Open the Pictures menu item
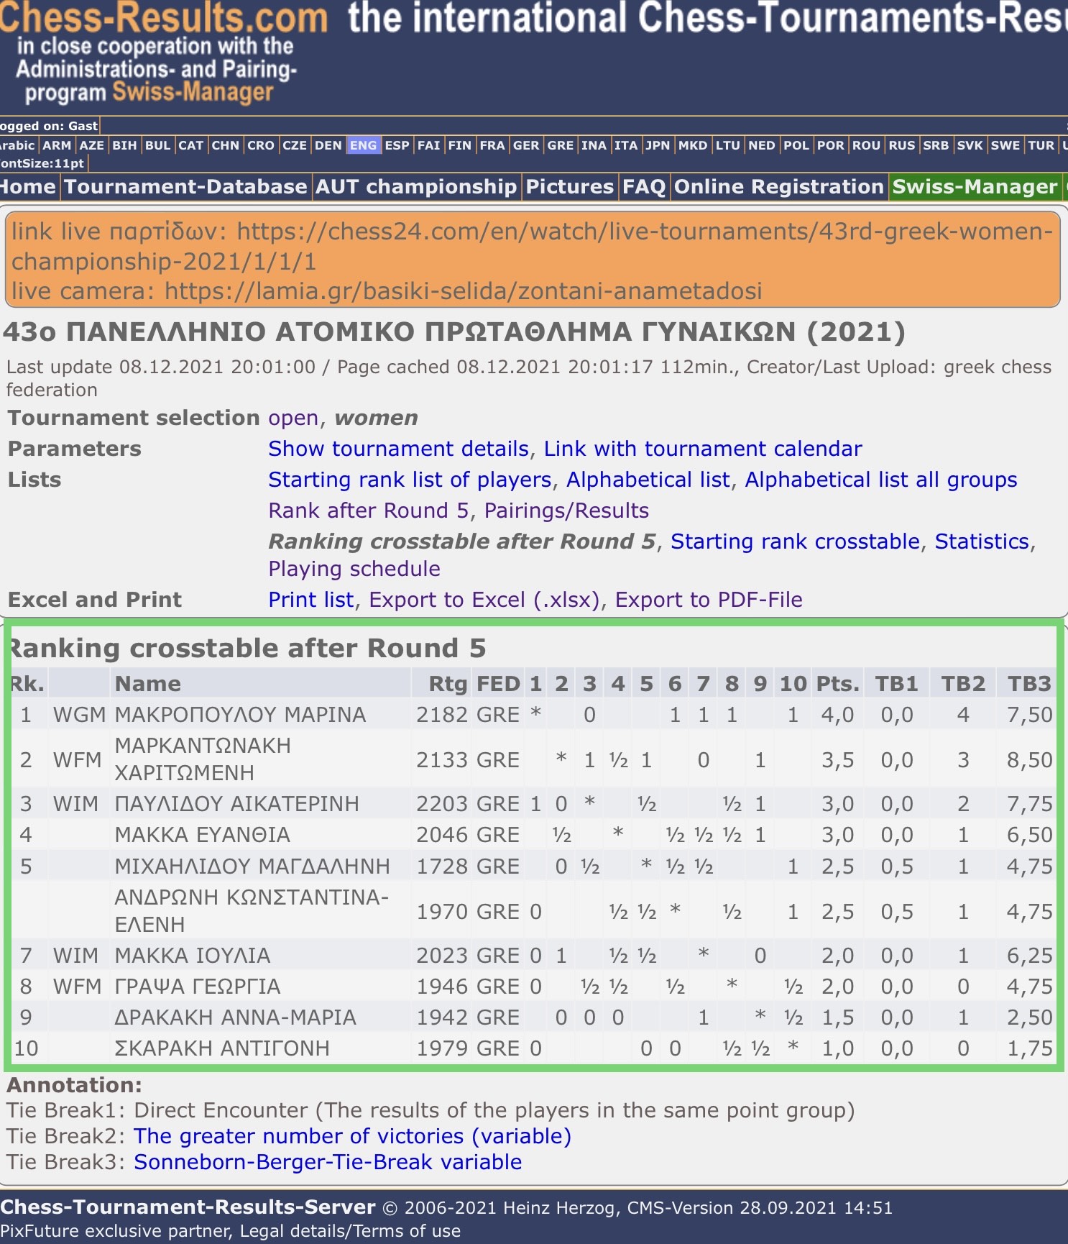 pyautogui.click(x=569, y=187)
